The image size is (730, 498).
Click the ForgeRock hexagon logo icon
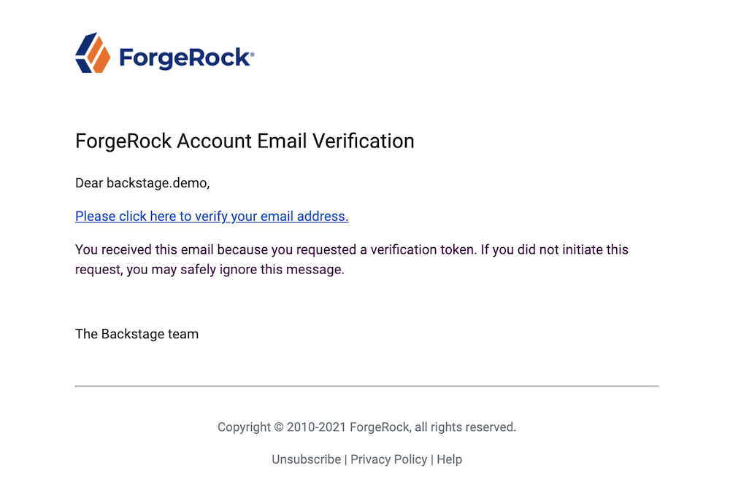(93, 52)
